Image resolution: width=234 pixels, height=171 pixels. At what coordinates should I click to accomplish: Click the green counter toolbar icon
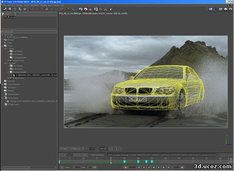(x=47, y=9)
